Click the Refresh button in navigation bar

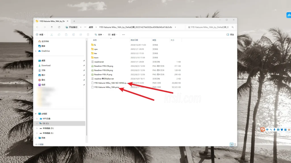coord(59,27)
